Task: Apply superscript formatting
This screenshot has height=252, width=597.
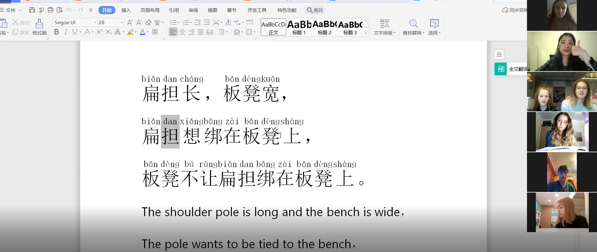Action: pyautogui.click(x=100, y=32)
